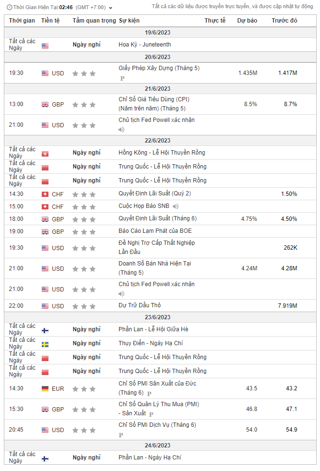Click the Hoa Kỳ - Juneteenth holiday row
Image resolution: width=320 pixels, height=471 pixels.
click(145, 45)
